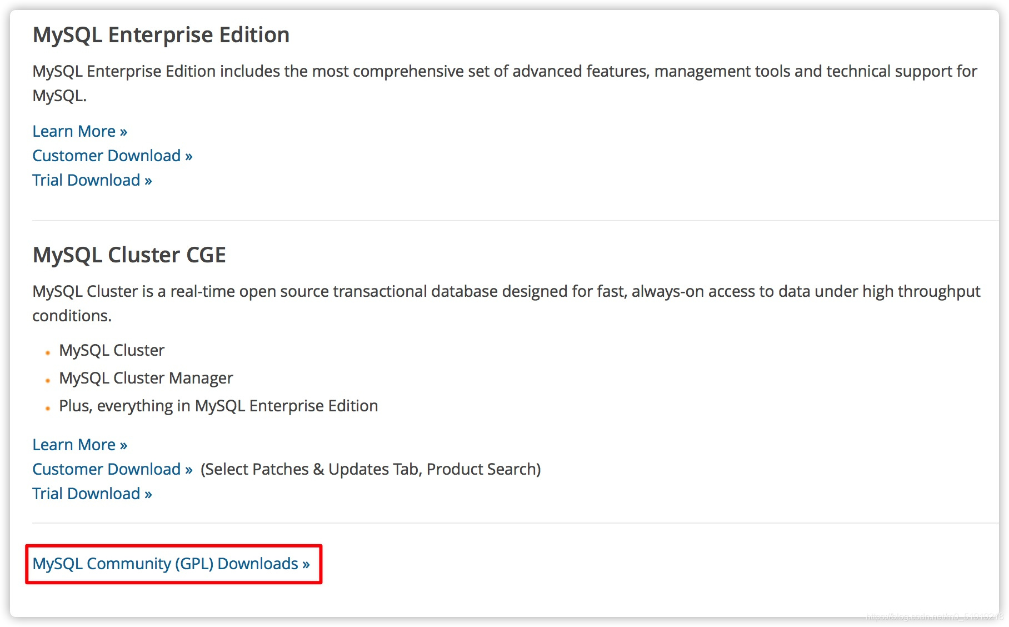This screenshot has height=627, width=1009.
Task: Select the MySQL Enterprise Edition heading
Action: [161, 35]
